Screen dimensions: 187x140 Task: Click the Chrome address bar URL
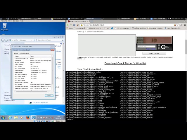[x=93, y=25]
